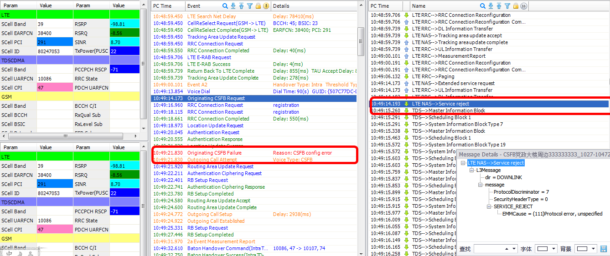
Task: Select the Routing Area Update Accept row
Action: [254, 201]
